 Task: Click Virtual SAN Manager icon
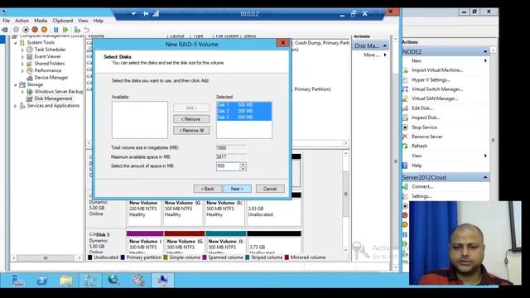(x=405, y=99)
